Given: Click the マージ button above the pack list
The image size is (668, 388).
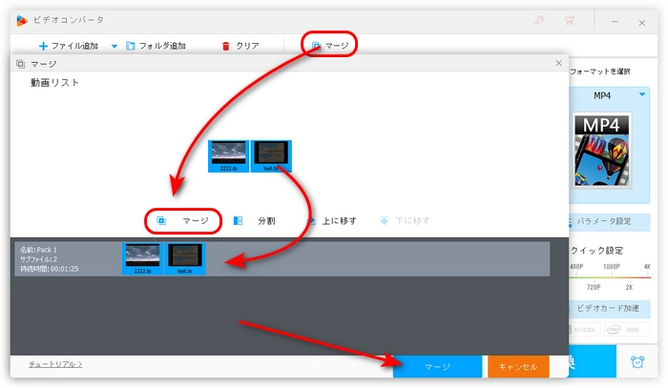Looking at the screenshot, I should pyautogui.click(x=183, y=220).
